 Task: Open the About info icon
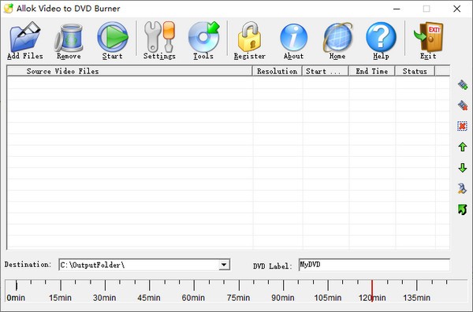[x=293, y=37]
